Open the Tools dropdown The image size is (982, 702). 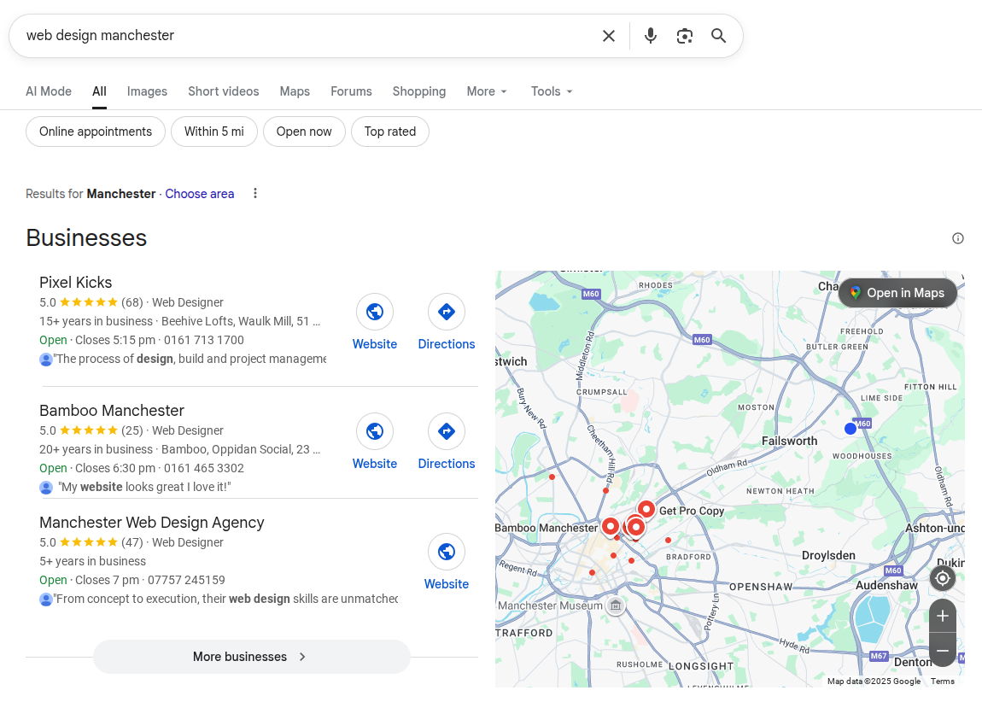(552, 91)
